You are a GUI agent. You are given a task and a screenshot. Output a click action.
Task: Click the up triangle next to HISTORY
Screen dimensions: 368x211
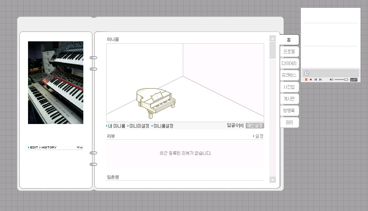pos(81,147)
